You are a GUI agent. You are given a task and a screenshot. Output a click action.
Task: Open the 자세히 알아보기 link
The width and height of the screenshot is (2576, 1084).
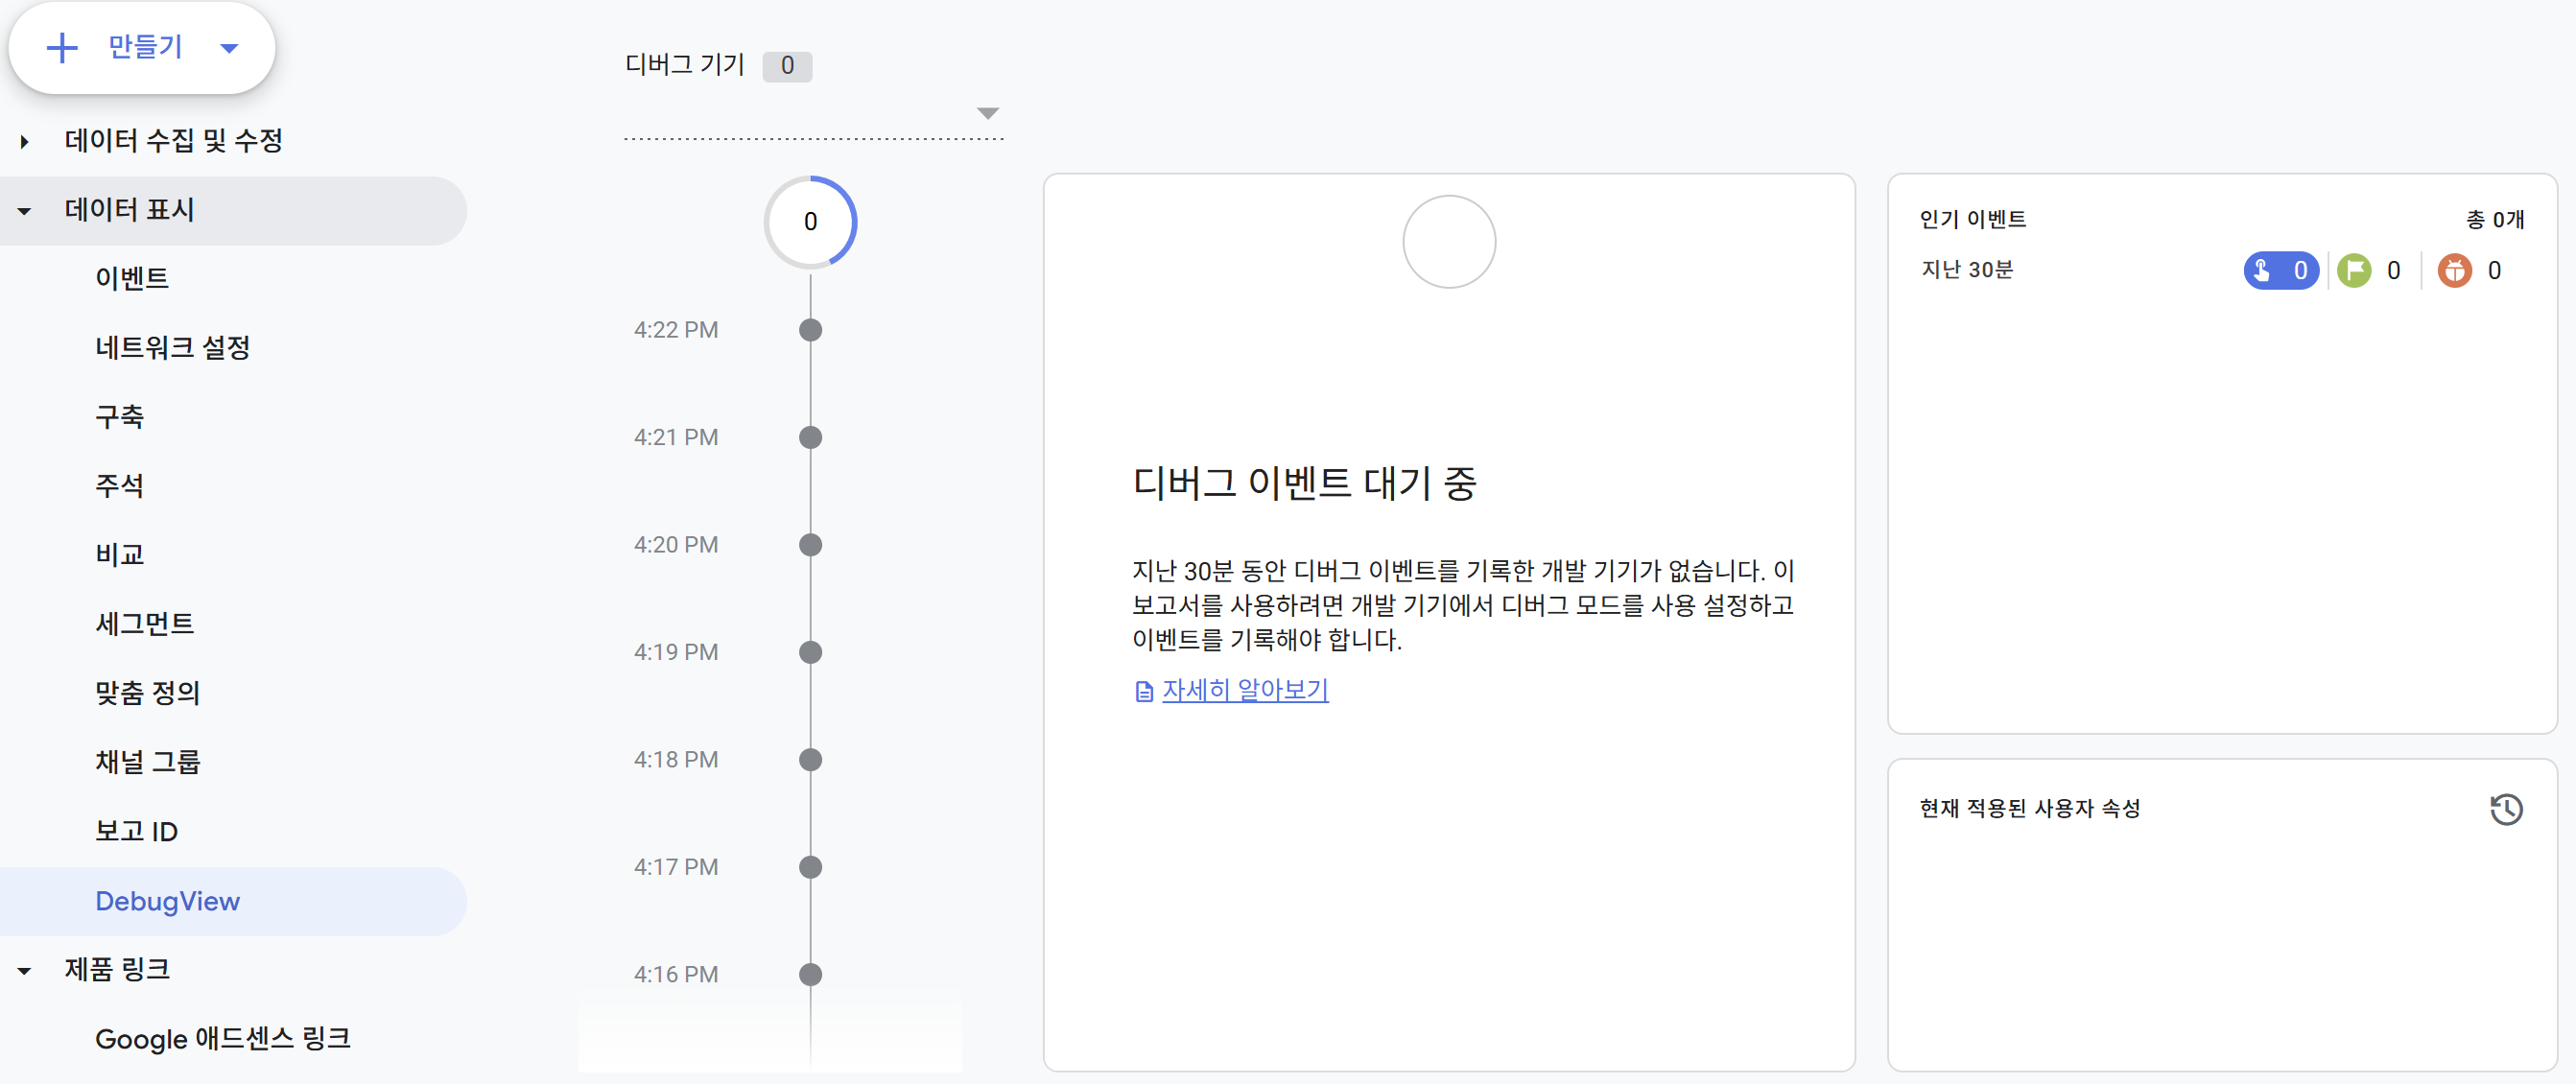point(1244,690)
